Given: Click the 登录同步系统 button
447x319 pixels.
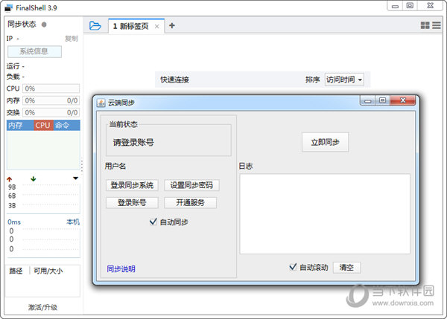Looking at the screenshot, I should click(x=132, y=185).
